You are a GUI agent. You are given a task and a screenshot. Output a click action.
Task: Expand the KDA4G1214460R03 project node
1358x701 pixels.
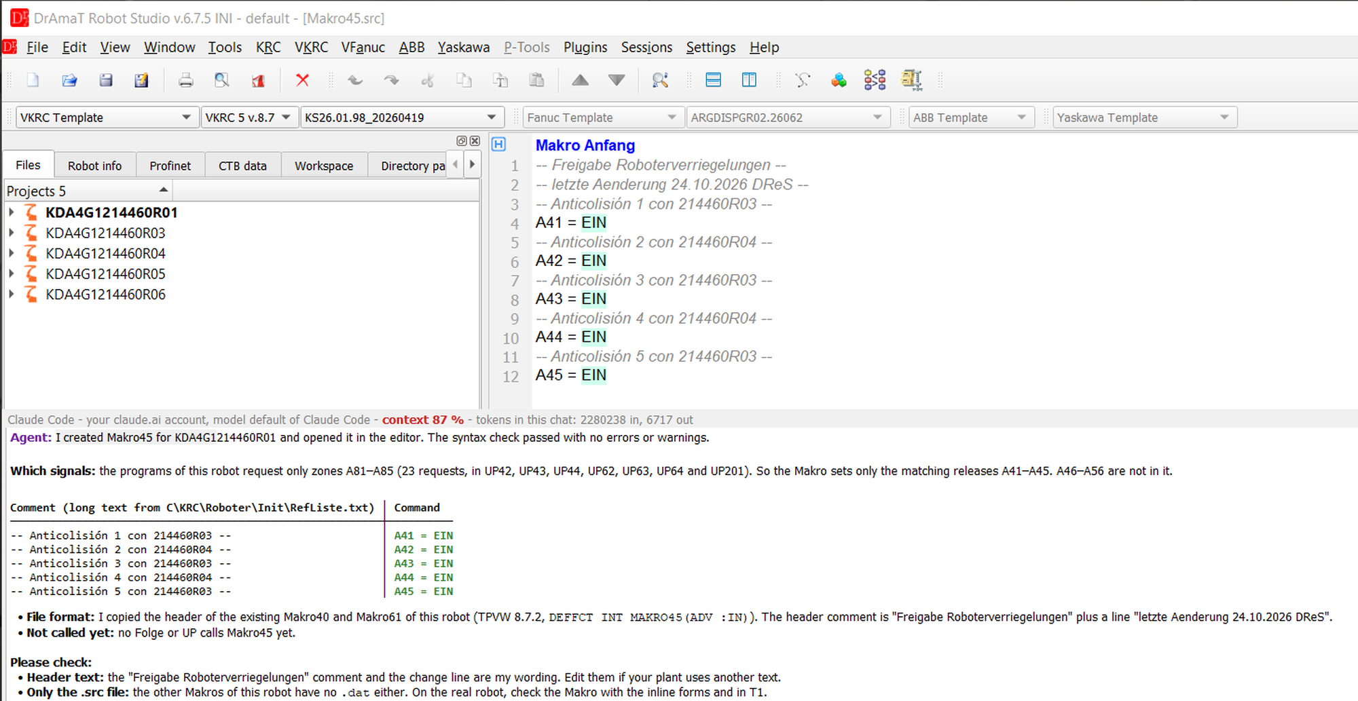tap(12, 233)
